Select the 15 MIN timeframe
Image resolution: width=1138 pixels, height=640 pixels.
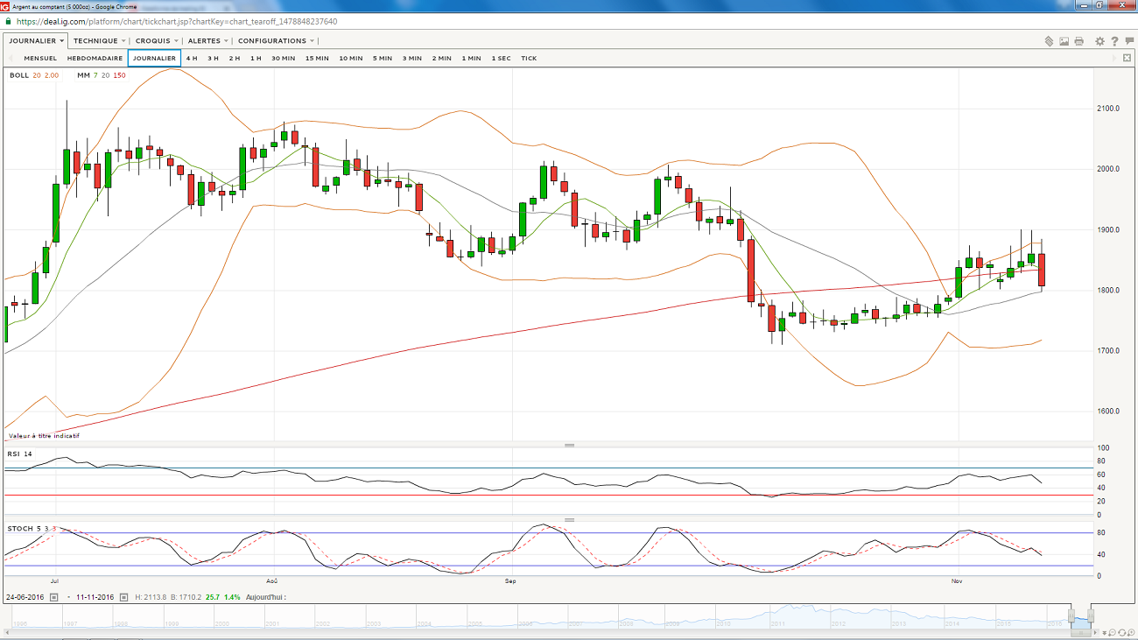pos(317,59)
